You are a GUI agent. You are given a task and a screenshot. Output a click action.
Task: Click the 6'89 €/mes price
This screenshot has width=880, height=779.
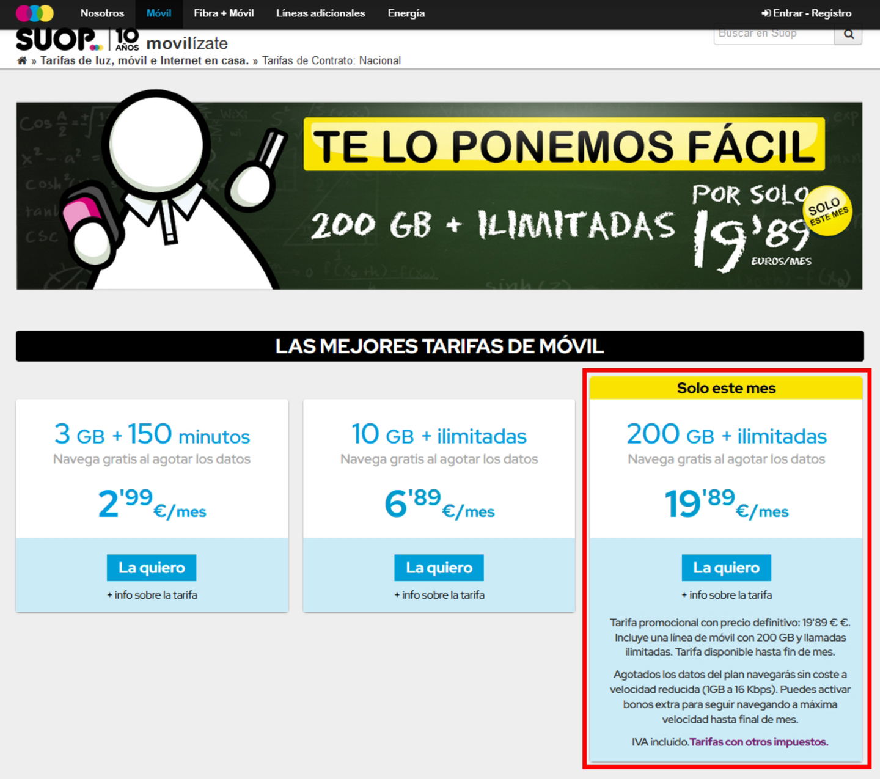click(439, 503)
